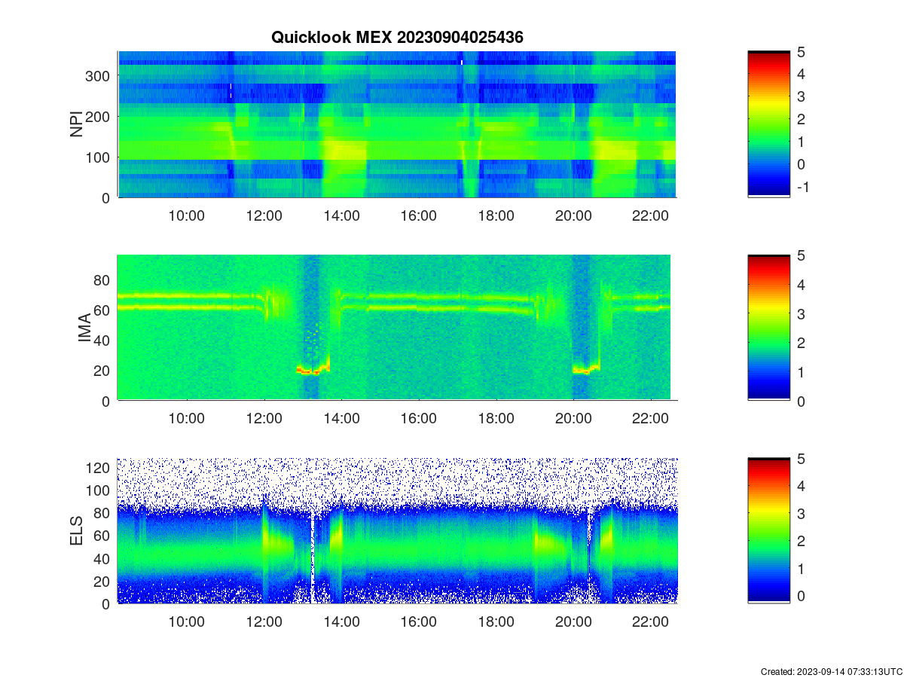The image size is (904, 678).
Task: Click the 14:00 tick under the ELS plot
Action: pyautogui.click(x=341, y=622)
